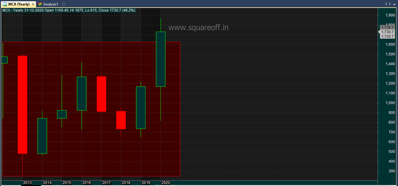Click the small 2015 yearly candle body

[62, 114]
